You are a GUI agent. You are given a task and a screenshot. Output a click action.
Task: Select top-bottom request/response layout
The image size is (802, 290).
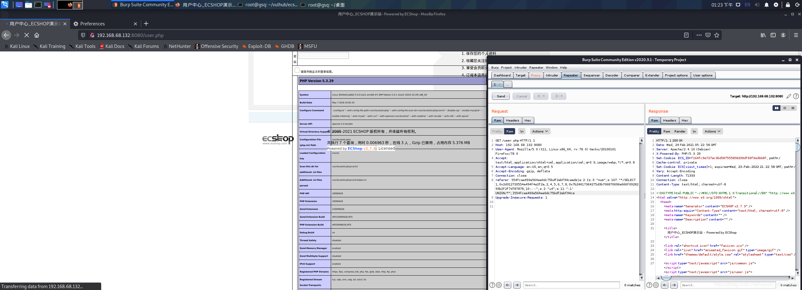(x=785, y=108)
